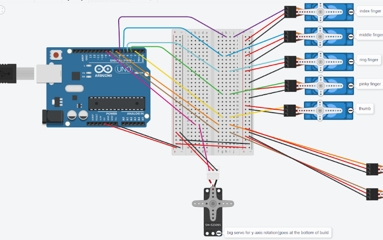Collapse the index finger note with minus icon

(x=351, y=12)
